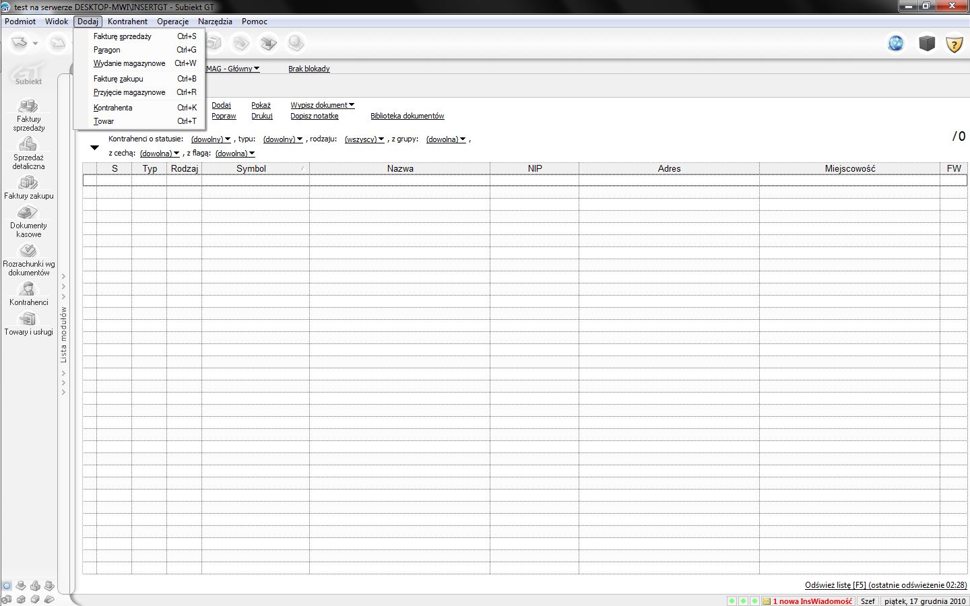Click the Popraw link
Image resolution: width=970 pixels, height=606 pixels.
[224, 116]
